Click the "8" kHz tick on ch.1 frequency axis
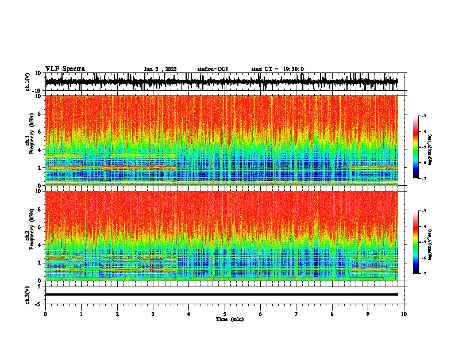The image size is (455, 352). pos(40,114)
